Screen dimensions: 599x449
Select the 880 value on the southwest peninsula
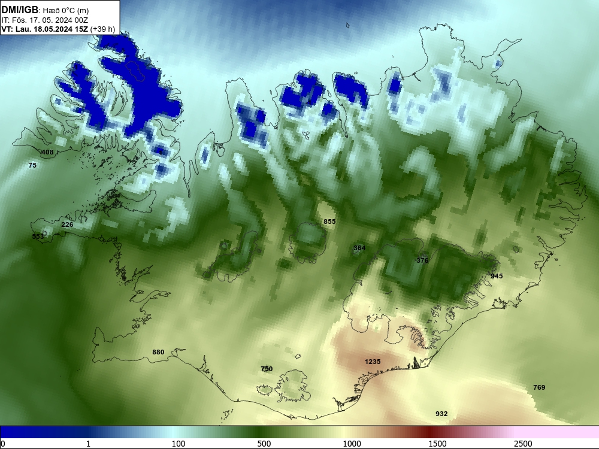click(x=158, y=352)
